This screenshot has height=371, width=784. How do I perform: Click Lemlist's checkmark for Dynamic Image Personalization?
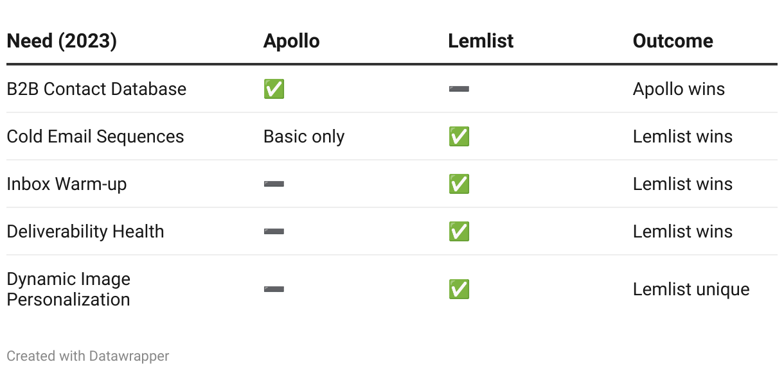coord(459,289)
